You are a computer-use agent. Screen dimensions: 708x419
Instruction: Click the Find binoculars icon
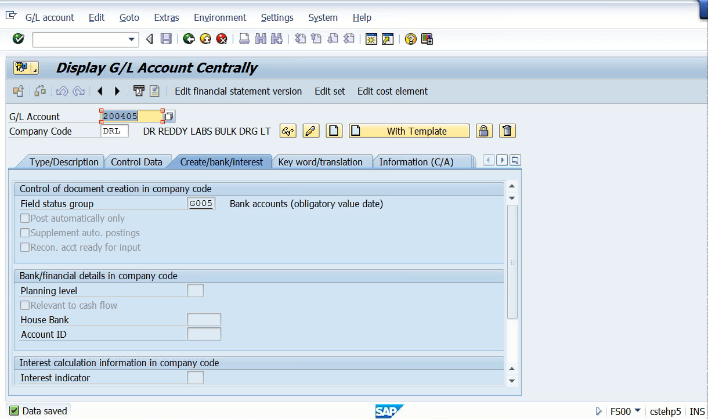261,39
